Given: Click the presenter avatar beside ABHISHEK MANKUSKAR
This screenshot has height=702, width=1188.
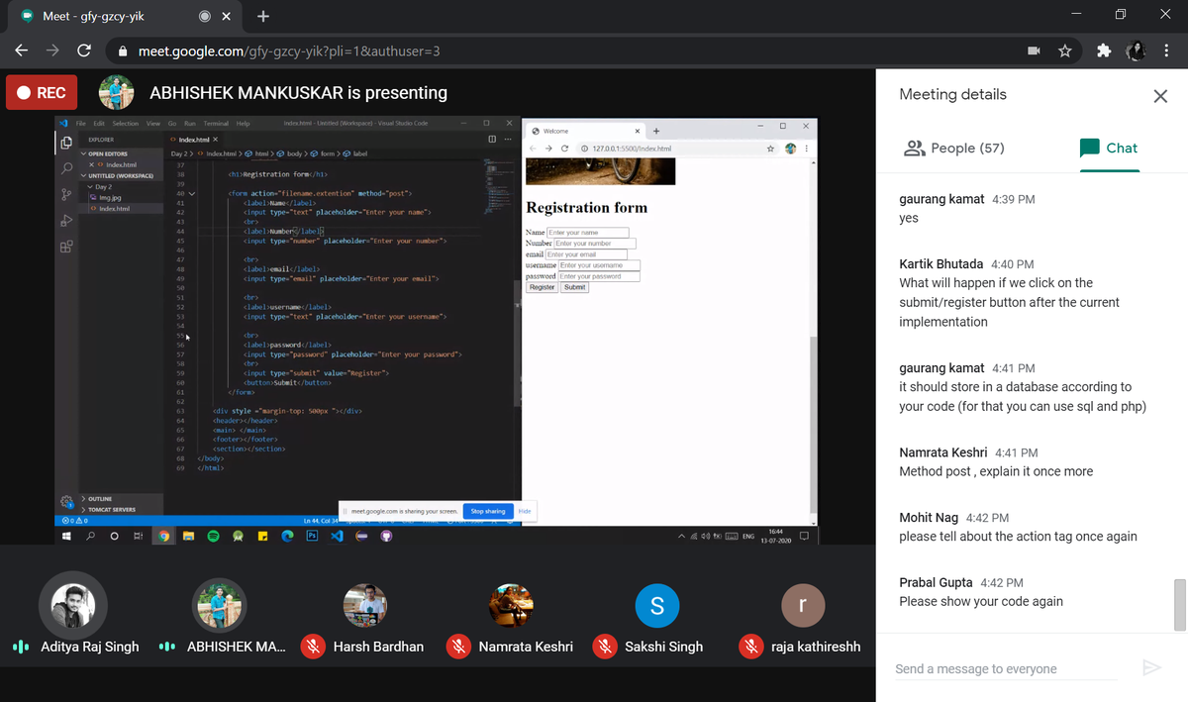Looking at the screenshot, I should click(x=117, y=93).
